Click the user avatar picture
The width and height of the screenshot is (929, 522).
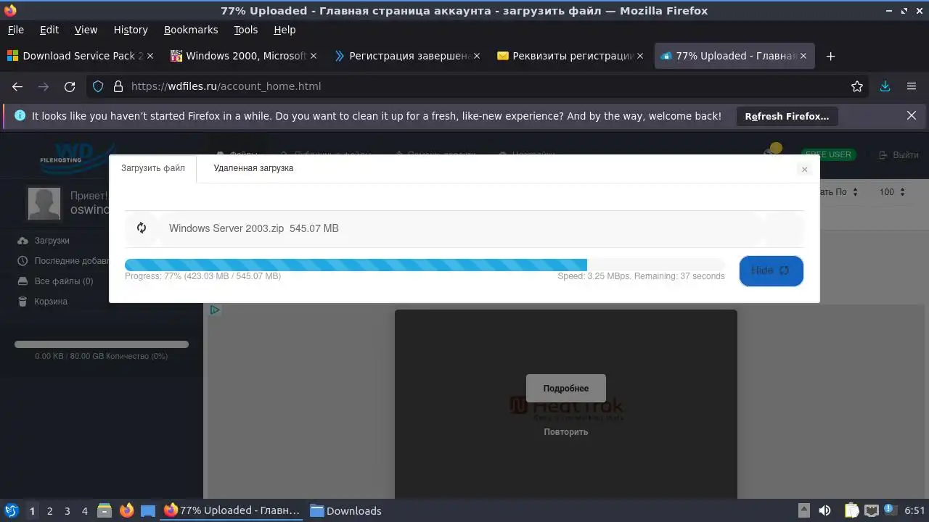pos(44,203)
